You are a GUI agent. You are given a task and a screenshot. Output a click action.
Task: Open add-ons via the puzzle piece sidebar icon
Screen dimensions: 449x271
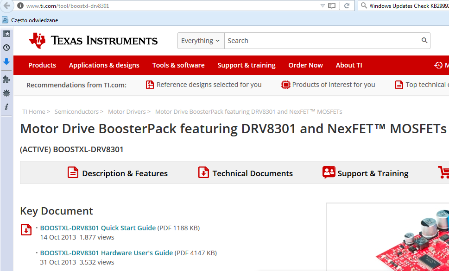click(6, 80)
